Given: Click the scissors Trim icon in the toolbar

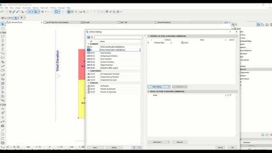Looking at the screenshot, I should pyautogui.click(x=81, y=11).
